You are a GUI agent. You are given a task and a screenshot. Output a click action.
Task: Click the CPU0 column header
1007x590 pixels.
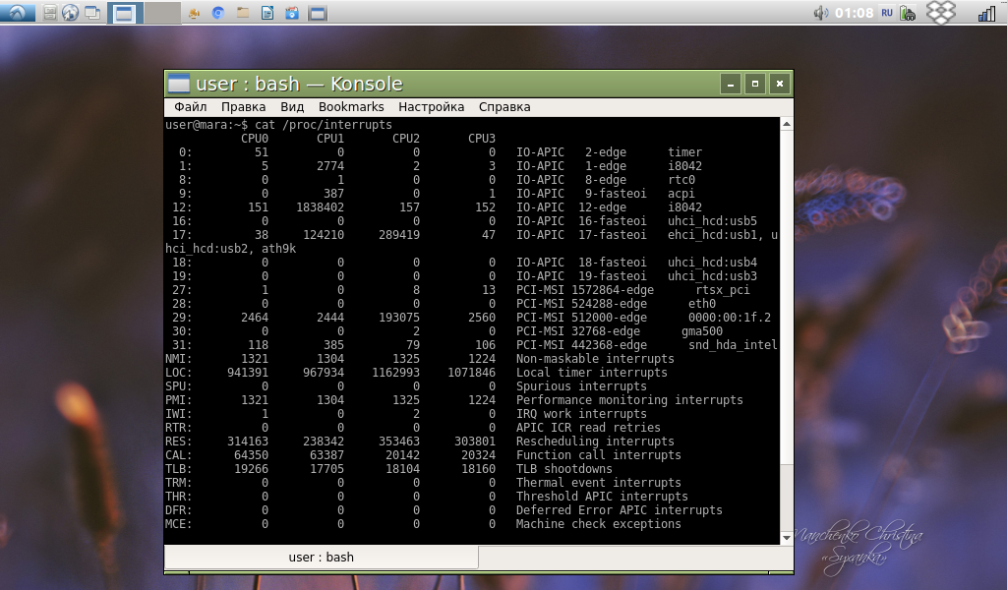click(255, 138)
